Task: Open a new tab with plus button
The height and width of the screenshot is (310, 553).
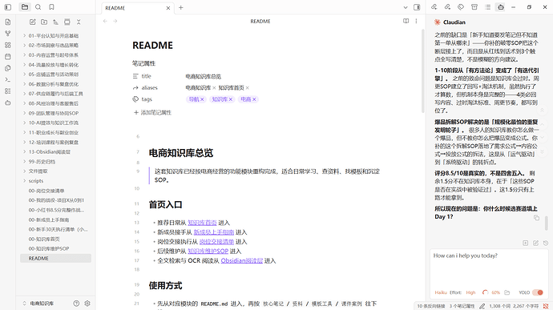Action: pyautogui.click(x=181, y=7)
